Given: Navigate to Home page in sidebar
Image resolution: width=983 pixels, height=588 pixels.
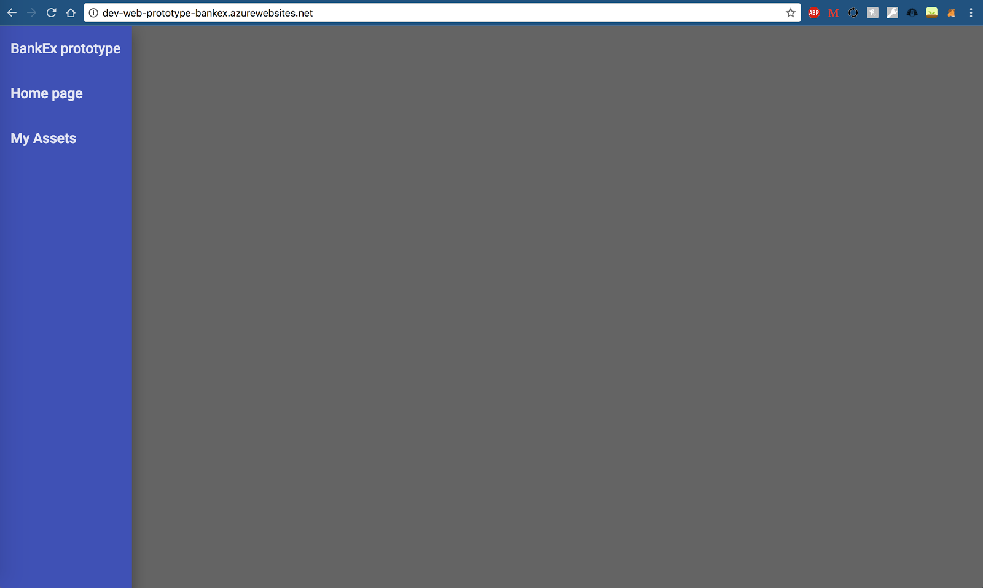Looking at the screenshot, I should (47, 93).
